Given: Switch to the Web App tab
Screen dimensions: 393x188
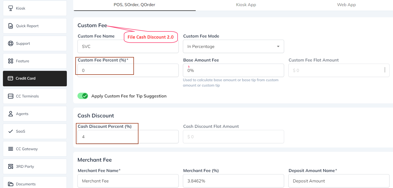Looking at the screenshot, I should point(346,5).
